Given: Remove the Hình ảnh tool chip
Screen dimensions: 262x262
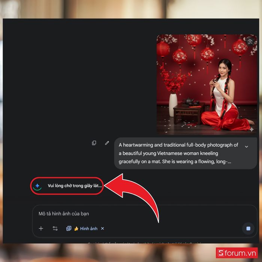Looking at the screenshot, I should [103, 228].
